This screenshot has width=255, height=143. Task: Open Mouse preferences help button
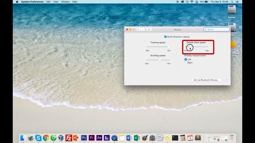pyautogui.click(x=226, y=80)
